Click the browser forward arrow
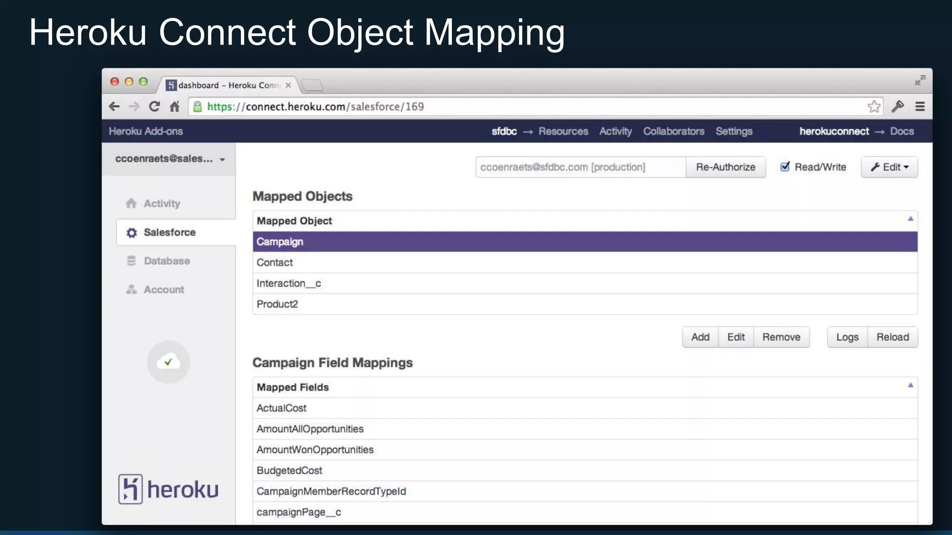This screenshot has width=952, height=535. [x=134, y=106]
